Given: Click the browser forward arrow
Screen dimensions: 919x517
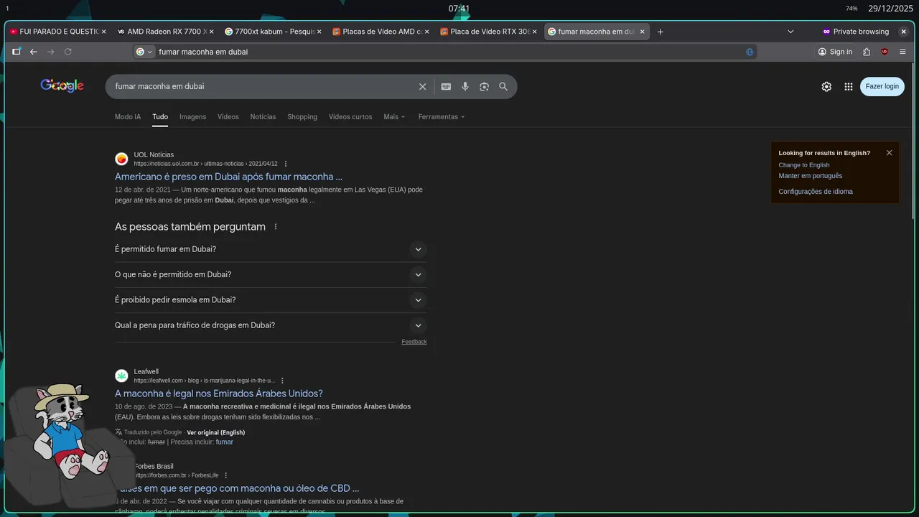Looking at the screenshot, I should (50, 52).
